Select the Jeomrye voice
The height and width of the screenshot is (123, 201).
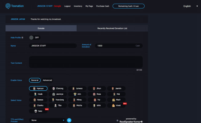point(58,94)
